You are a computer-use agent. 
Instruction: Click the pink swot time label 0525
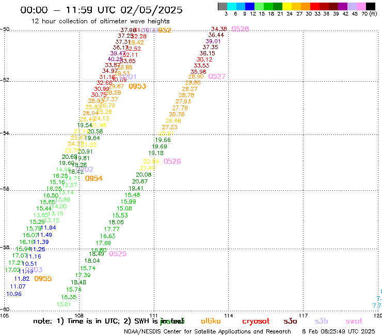tap(118, 254)
